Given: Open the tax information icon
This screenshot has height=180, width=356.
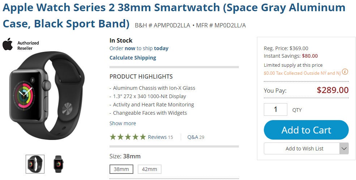Looking at the screenshot, I should [x=345, y=72].
